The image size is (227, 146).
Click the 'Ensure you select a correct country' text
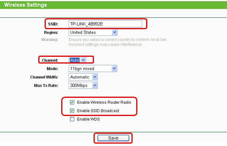point(118,39)
